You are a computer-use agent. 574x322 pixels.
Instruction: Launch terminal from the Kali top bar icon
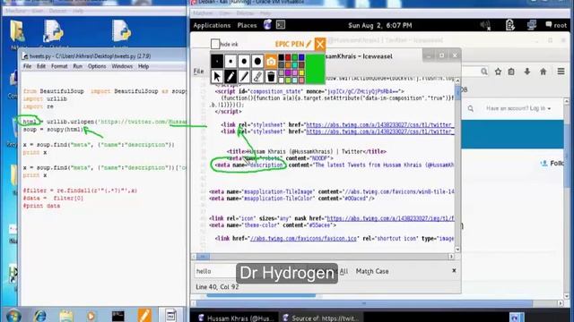(281, 25)
